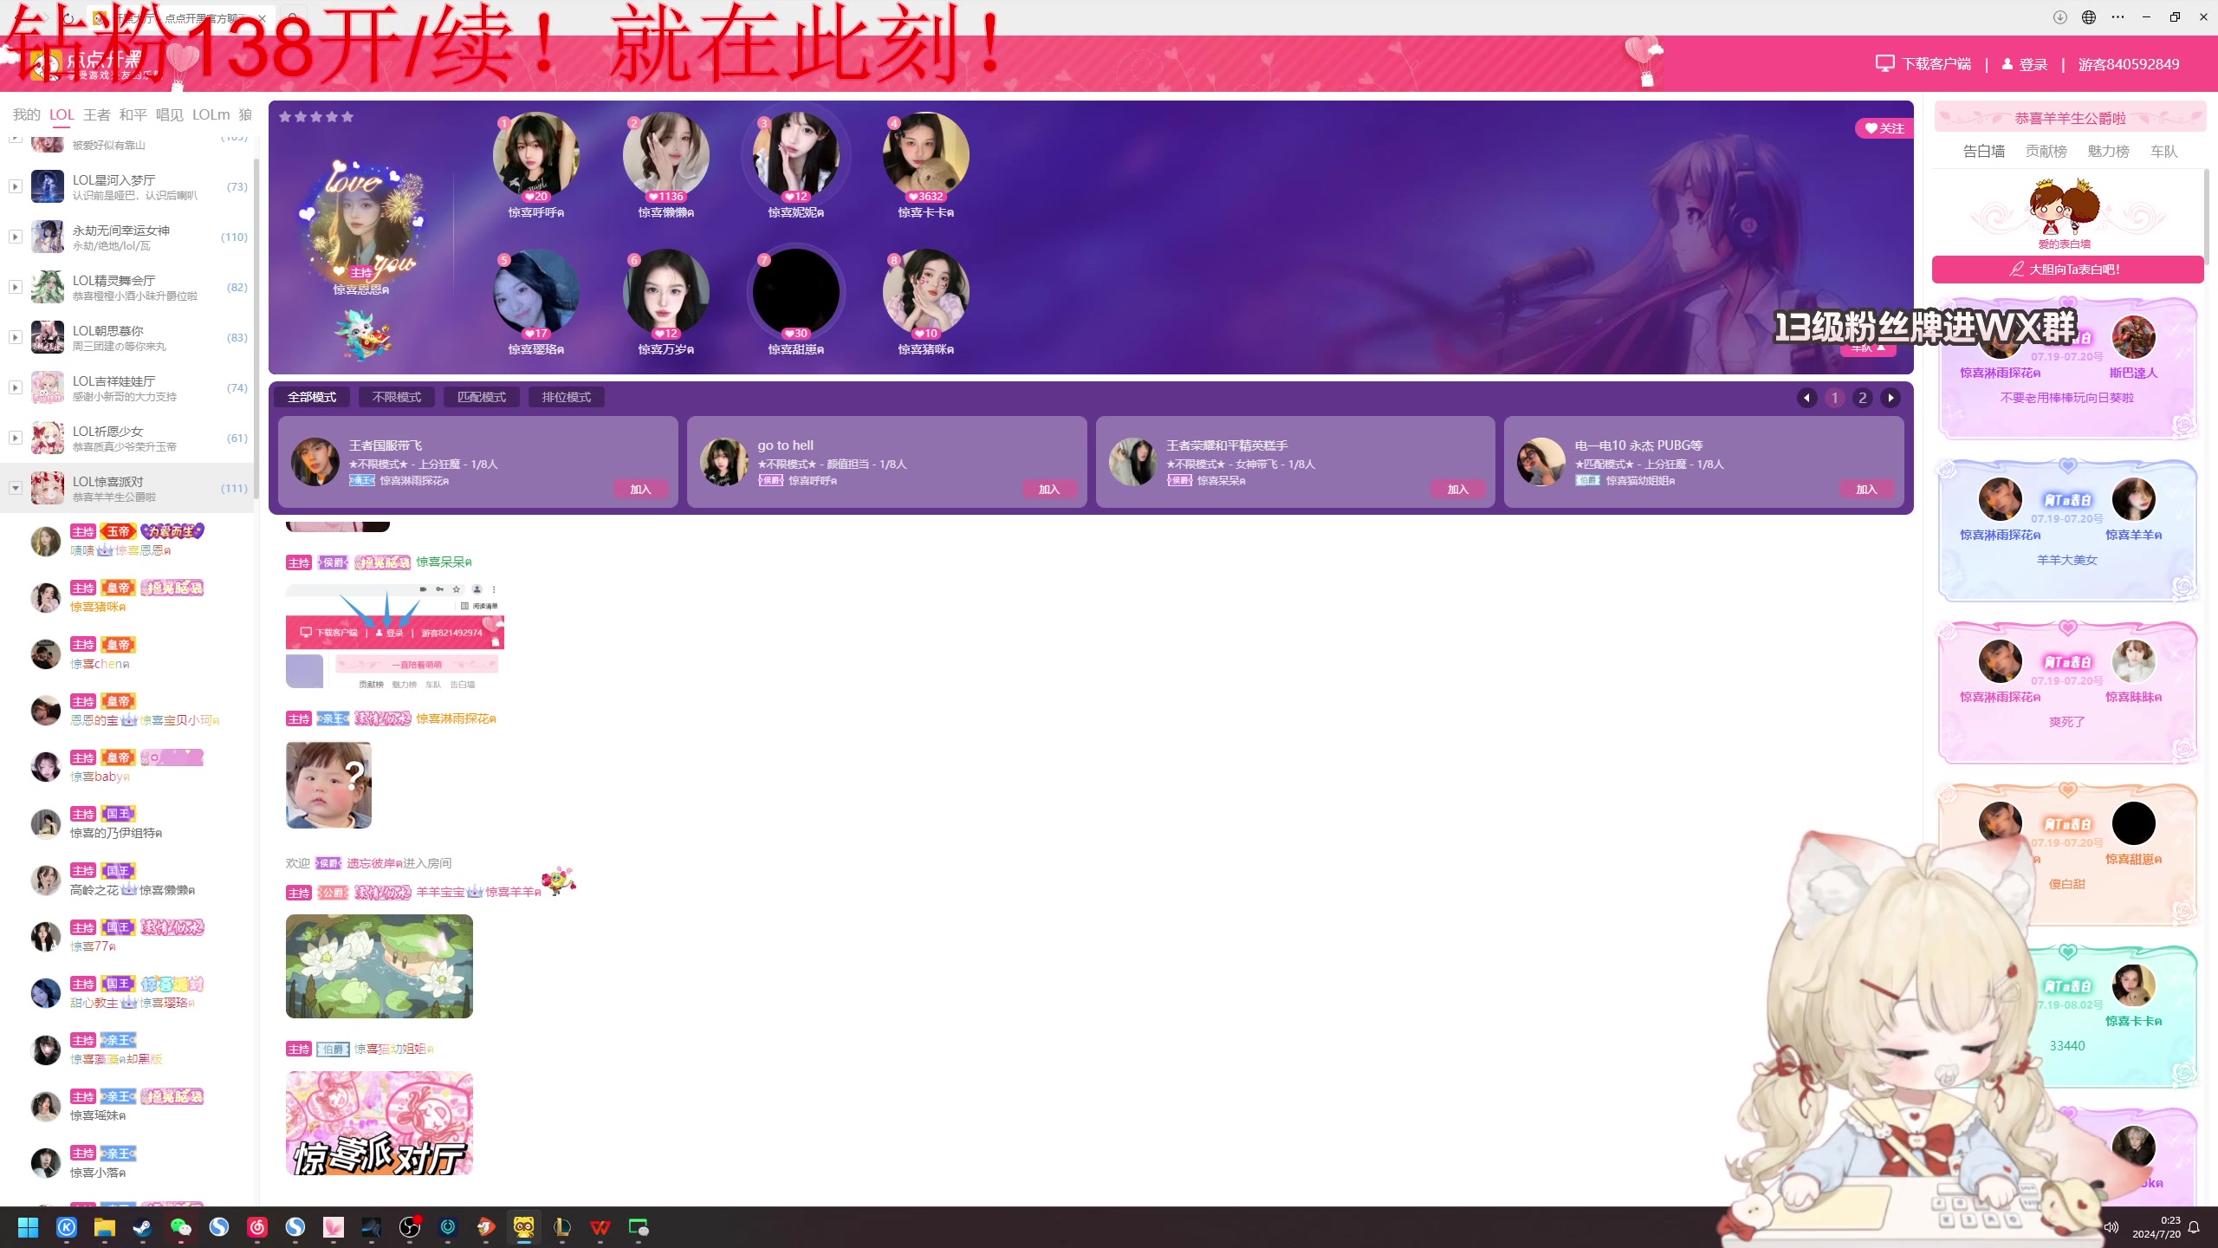Image resolution: width=2218 pixels, height=1248 pixels.
Task: Open seat 4 avatar 惊喜卡卡
Action: pos(926,156)
